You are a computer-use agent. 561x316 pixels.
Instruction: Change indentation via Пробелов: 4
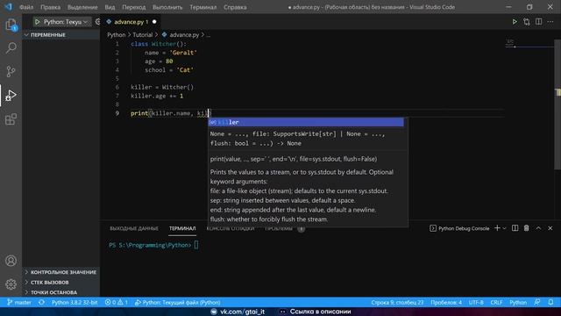click(x=446, y=302)
